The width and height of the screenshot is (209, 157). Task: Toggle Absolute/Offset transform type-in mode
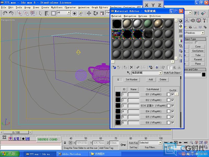point(71,143)
